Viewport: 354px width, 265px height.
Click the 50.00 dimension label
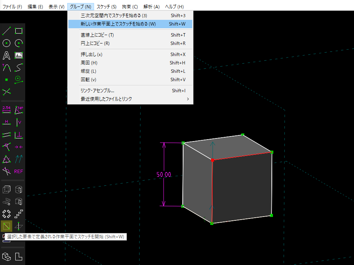pos(164,175)
